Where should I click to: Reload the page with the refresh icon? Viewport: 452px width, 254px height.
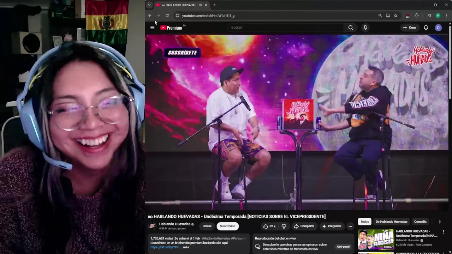167,16
